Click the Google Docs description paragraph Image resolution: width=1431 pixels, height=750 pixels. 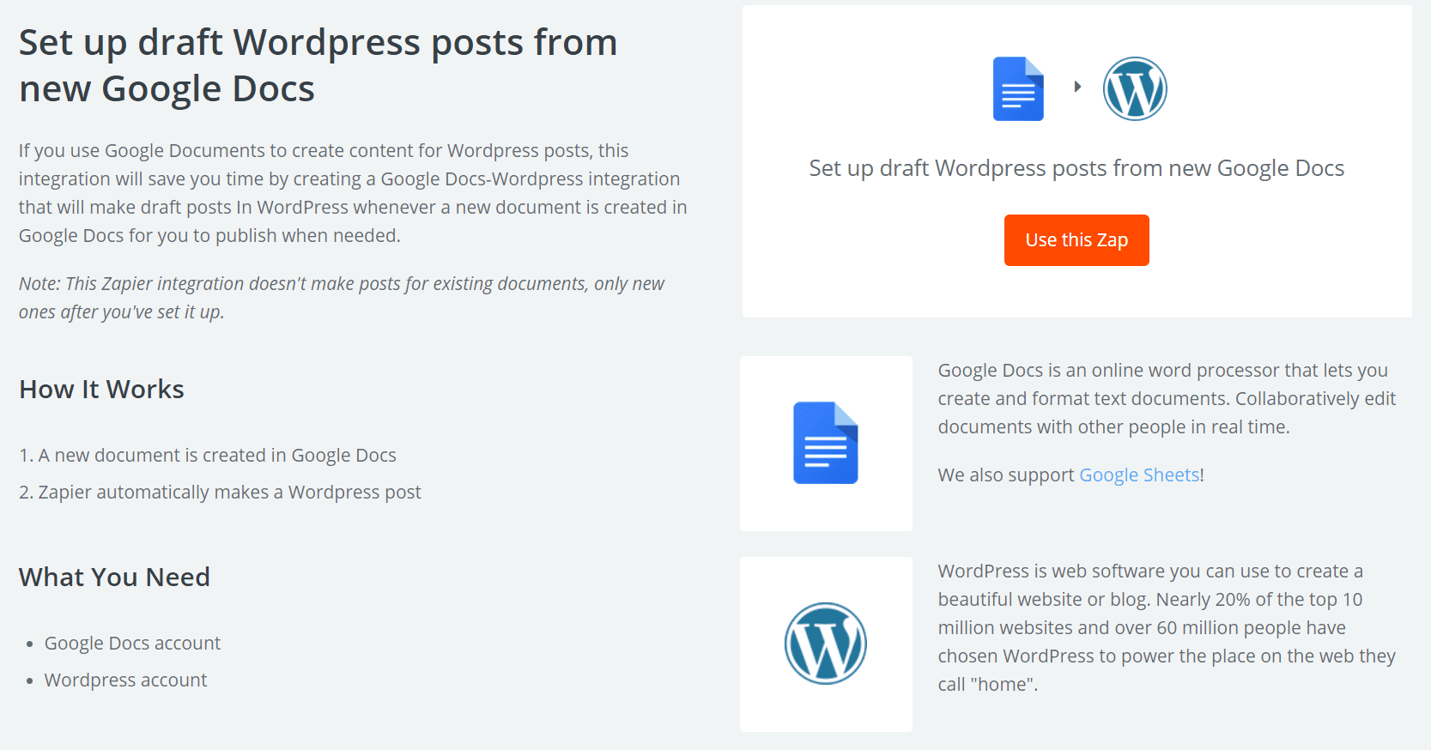point(1167,399)
